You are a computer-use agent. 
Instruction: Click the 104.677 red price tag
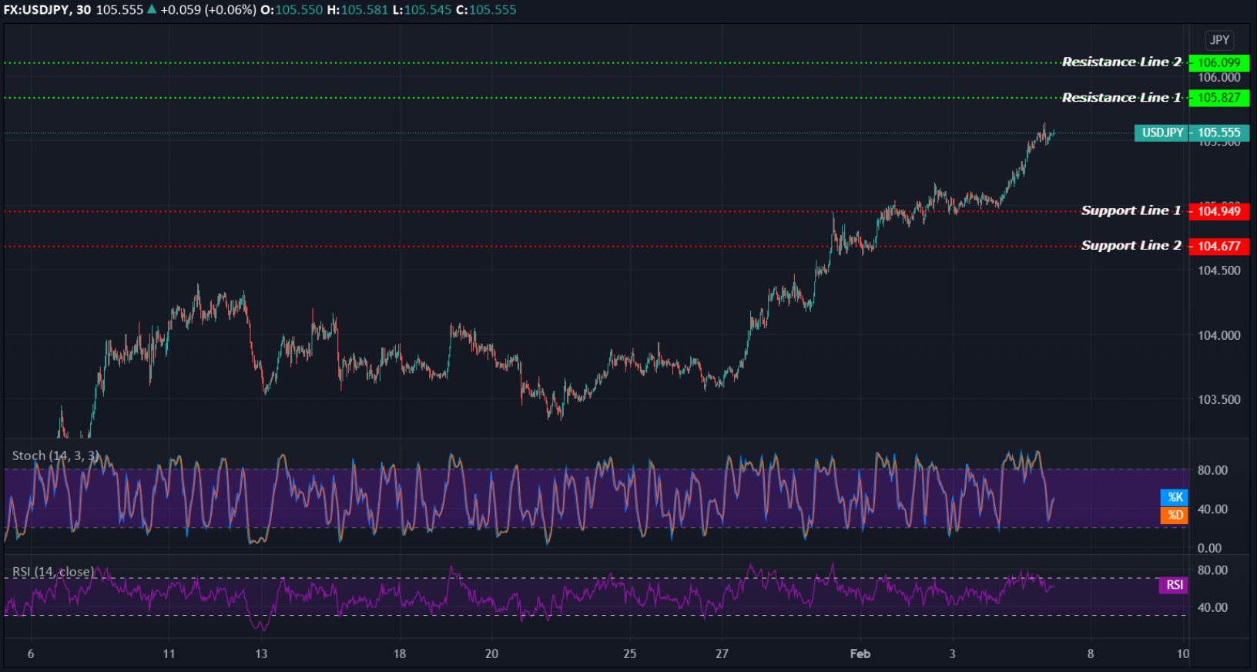[x=1218, y=246]
